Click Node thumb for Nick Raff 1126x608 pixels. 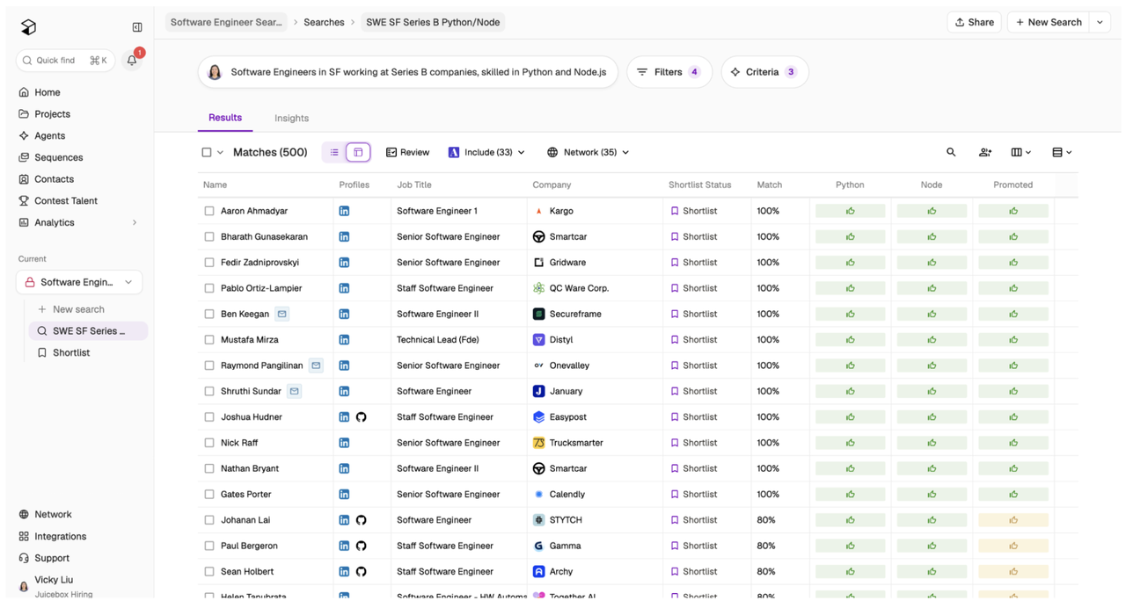click(932, 443)
